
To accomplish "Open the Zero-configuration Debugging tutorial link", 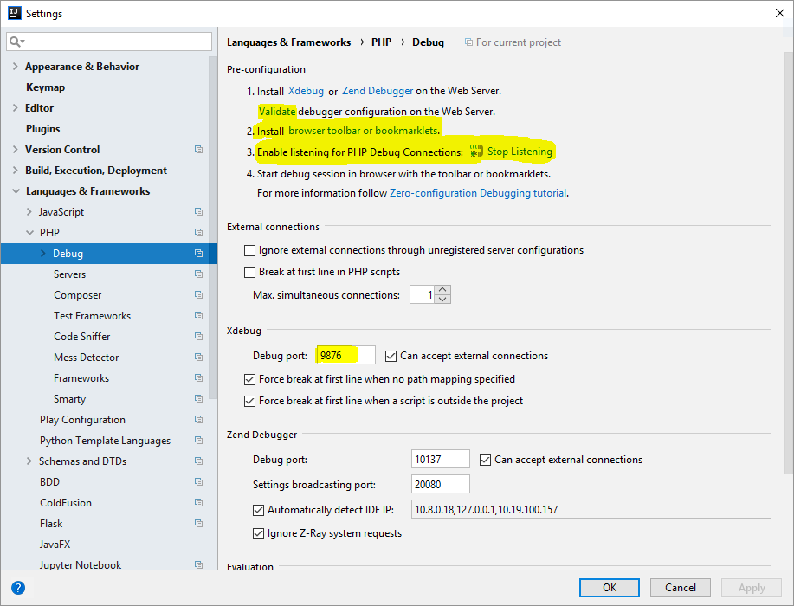I will point(478,193).
